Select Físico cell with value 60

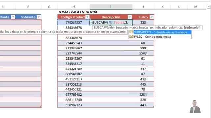pyautogui.click(x=143, y=43)
